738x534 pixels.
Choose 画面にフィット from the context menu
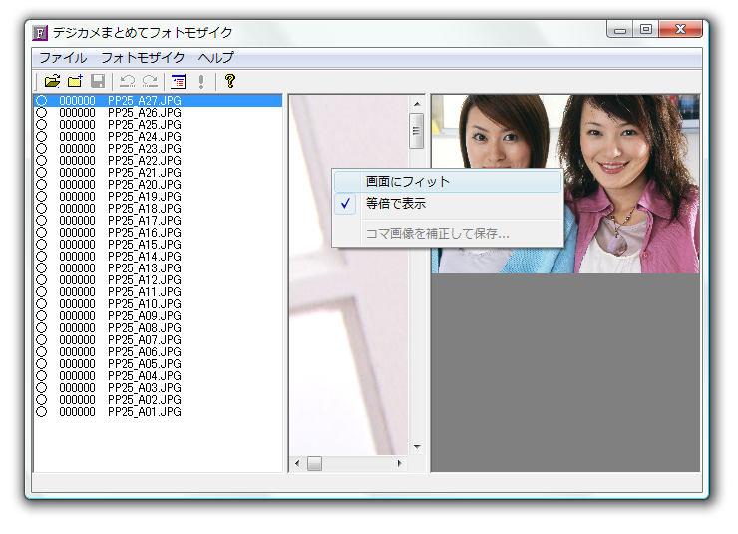coord(407,182)
